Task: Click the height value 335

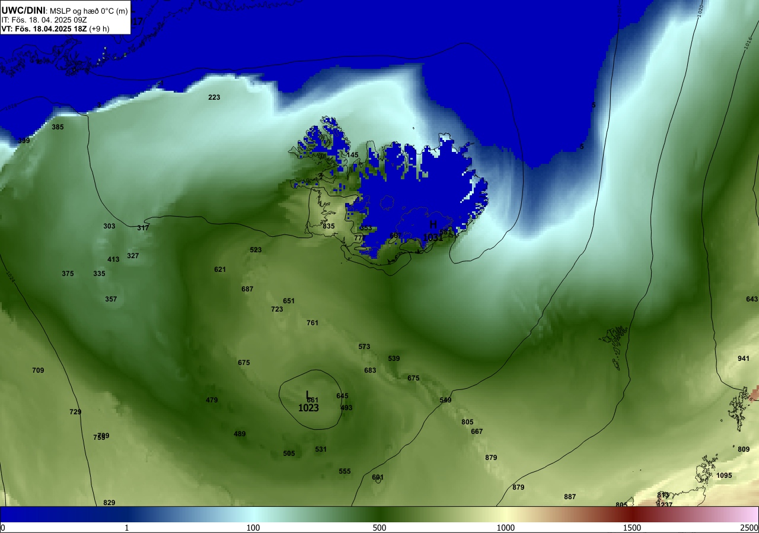Action: pos(99,274)
